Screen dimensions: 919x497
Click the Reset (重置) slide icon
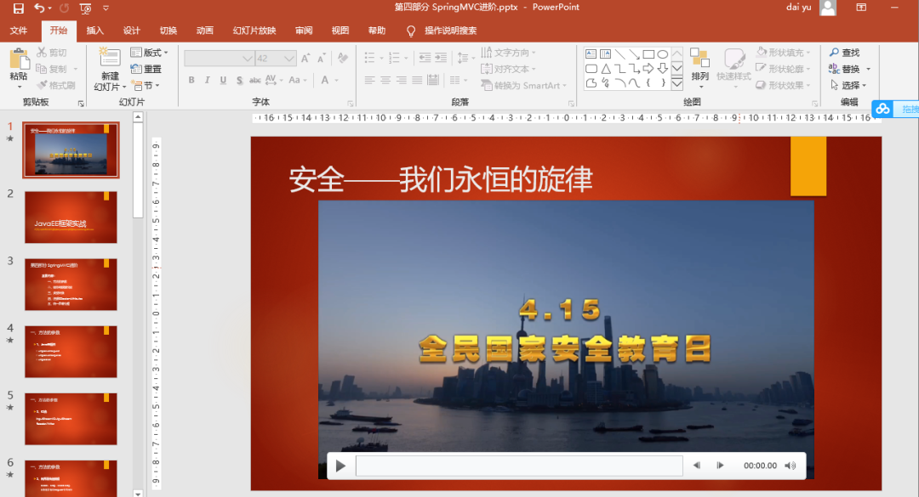pos(137,69)
